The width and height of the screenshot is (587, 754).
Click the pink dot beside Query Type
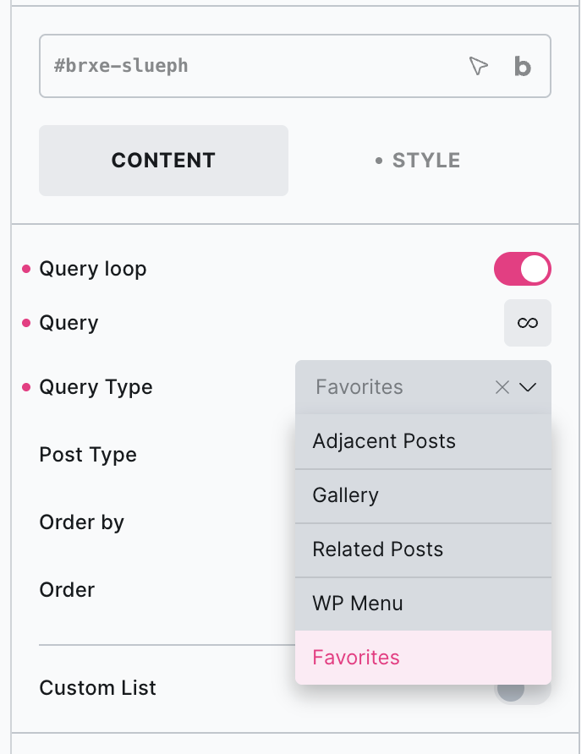pos(26,388)
